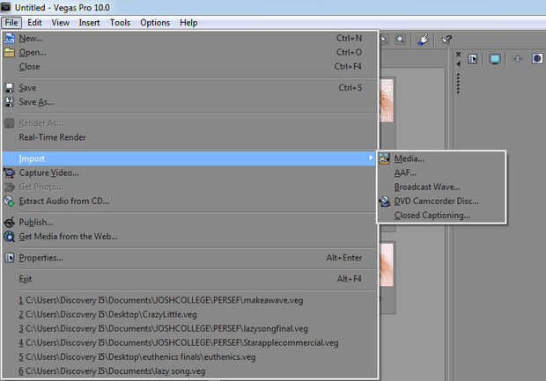Click the DVD Camcorder Disc icon
This screenshot has width=546, height=381.
[385, 201]
